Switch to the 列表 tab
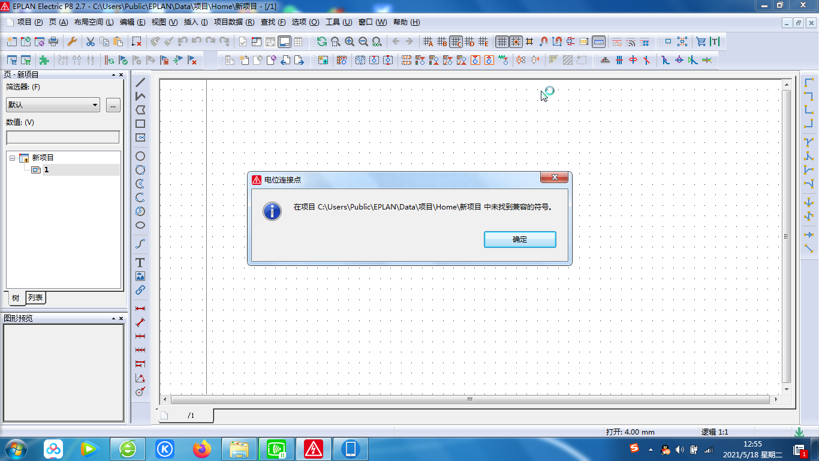Screen dimensions: 819x461 click(35, 298)
